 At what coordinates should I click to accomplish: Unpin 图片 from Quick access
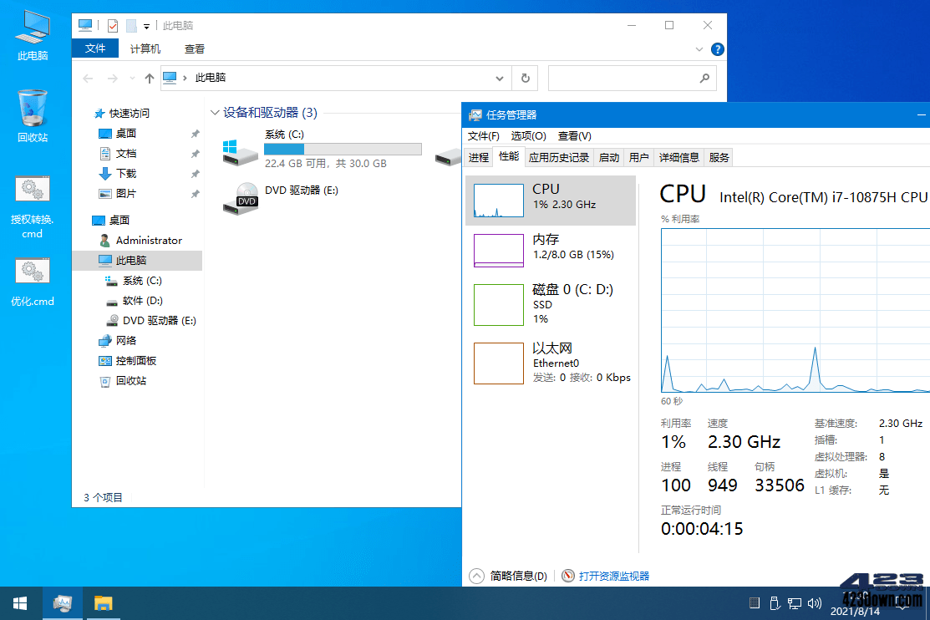pyautogui.click(x=193, y=193)
